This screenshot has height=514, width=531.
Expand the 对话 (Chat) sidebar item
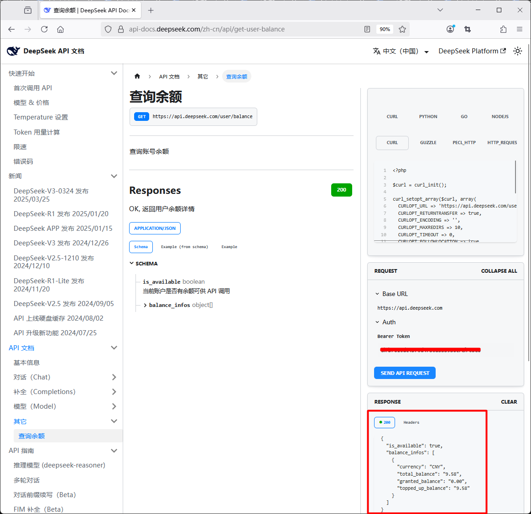(114, 377)
